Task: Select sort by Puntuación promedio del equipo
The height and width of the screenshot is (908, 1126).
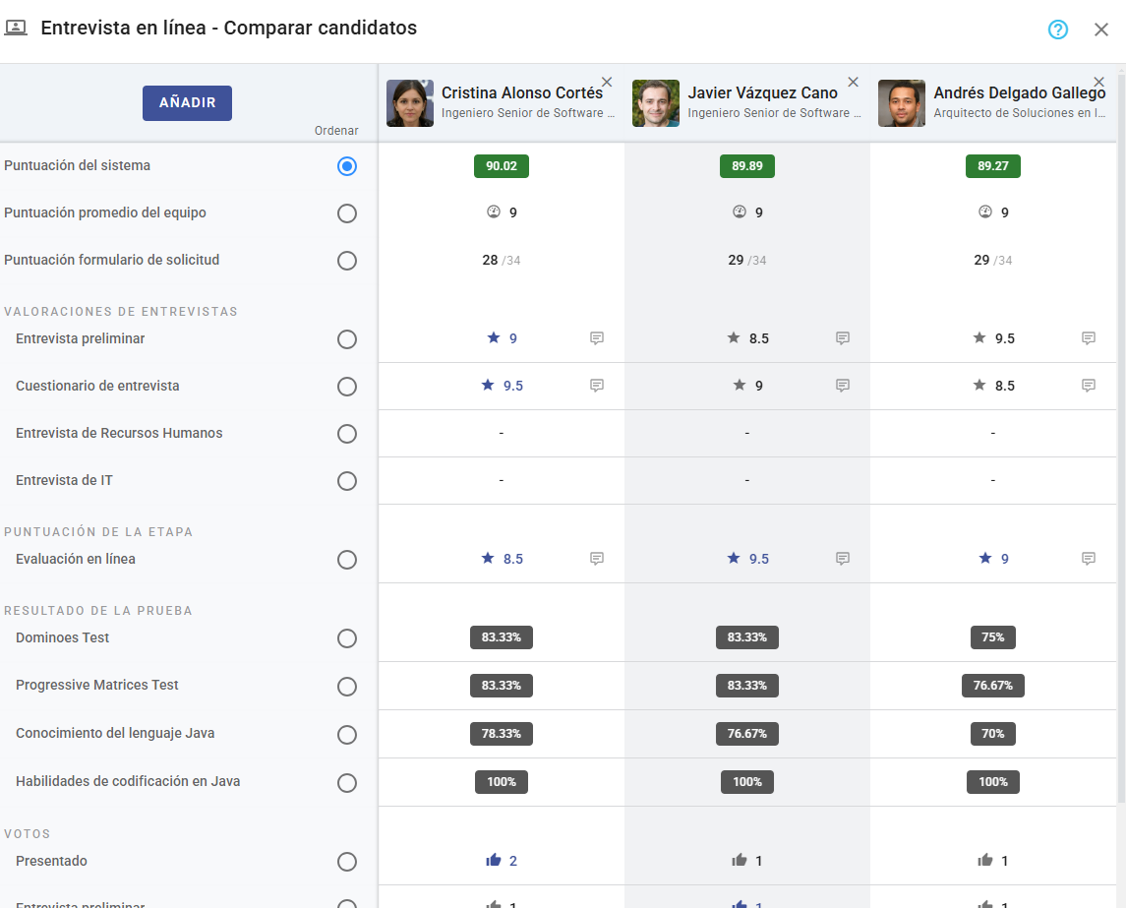Action: [346, 213]
